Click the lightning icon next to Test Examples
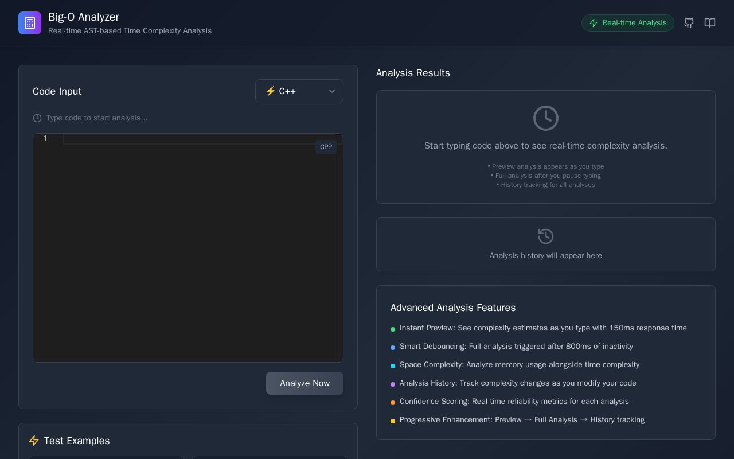Viewport: 734px width, 459px height. coord(34,441)
